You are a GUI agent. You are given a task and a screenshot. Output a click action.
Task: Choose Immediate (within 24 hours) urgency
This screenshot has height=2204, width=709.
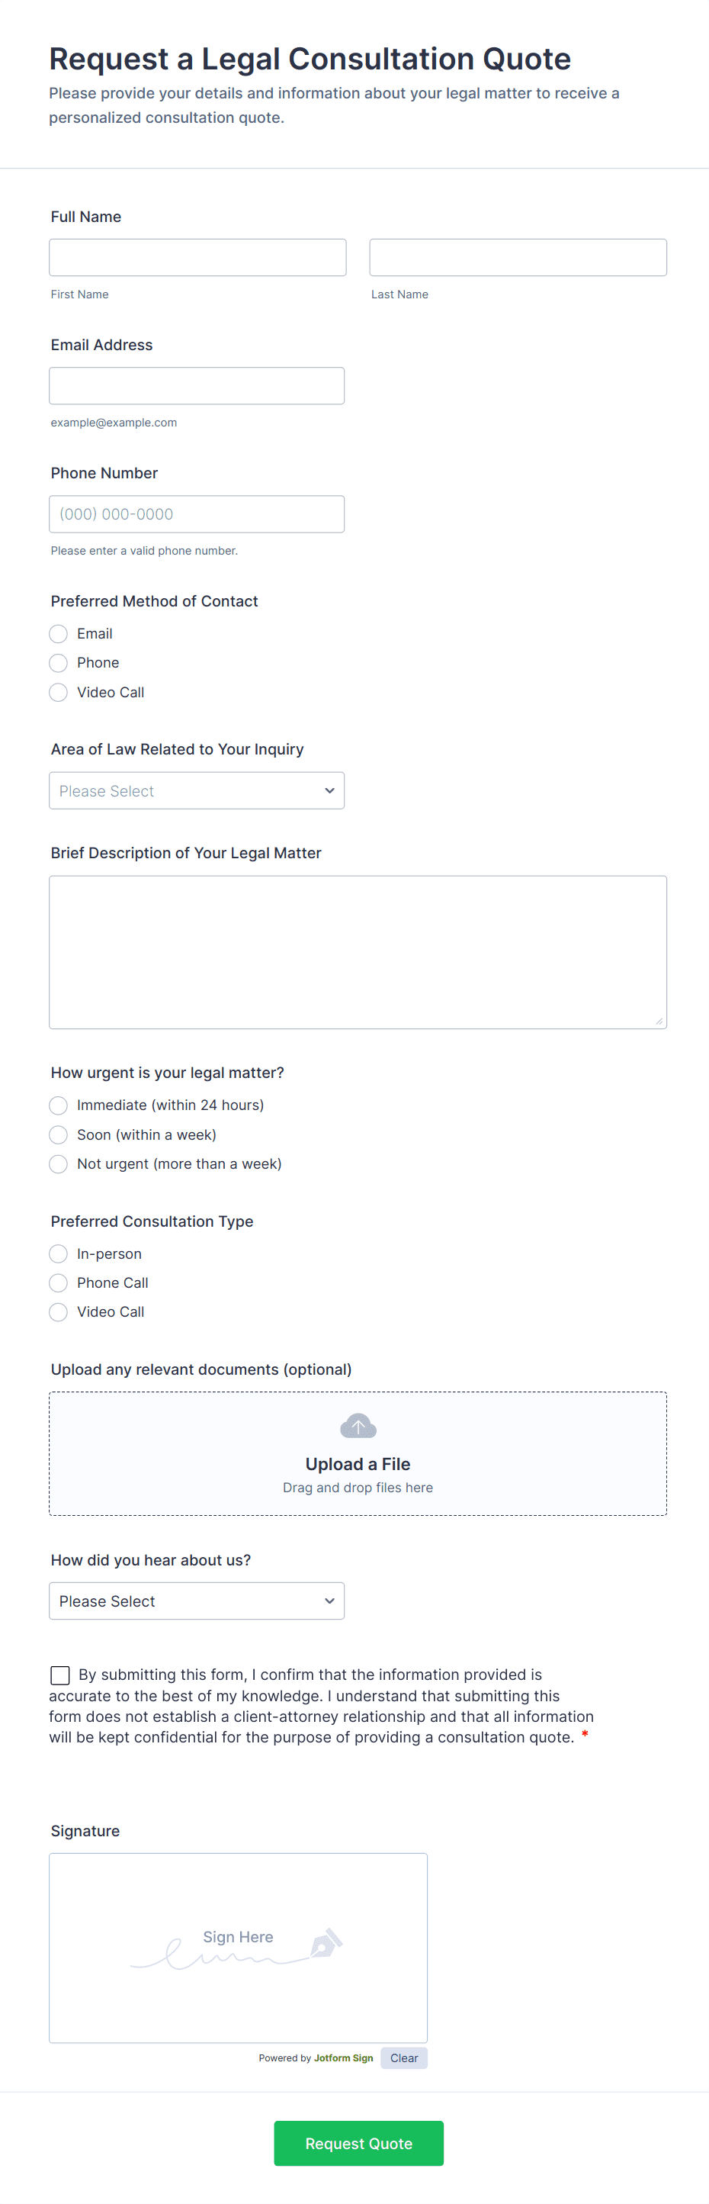(58, 1105)
